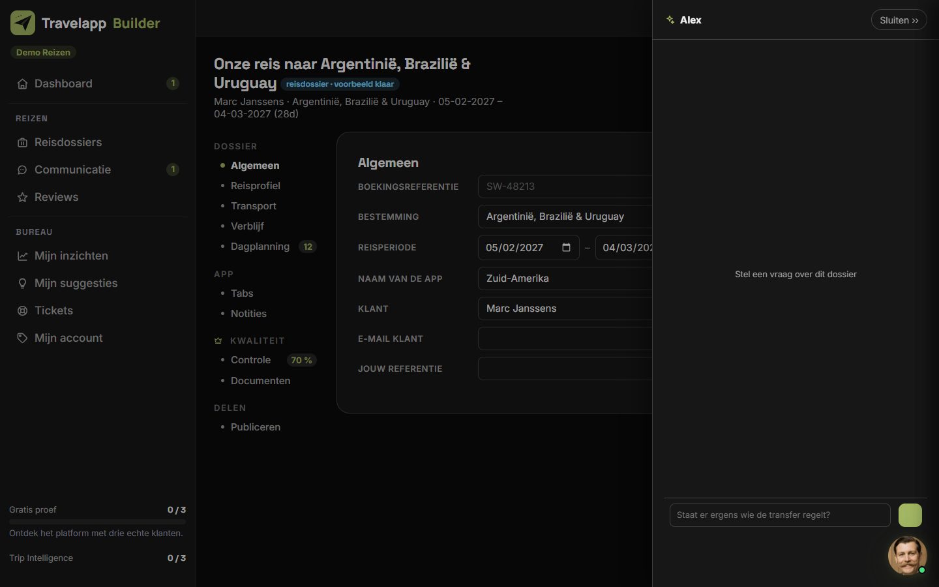Screen dimensions: 939x587
Task: Open the calendar picker for start date
Action: (566, 247)
